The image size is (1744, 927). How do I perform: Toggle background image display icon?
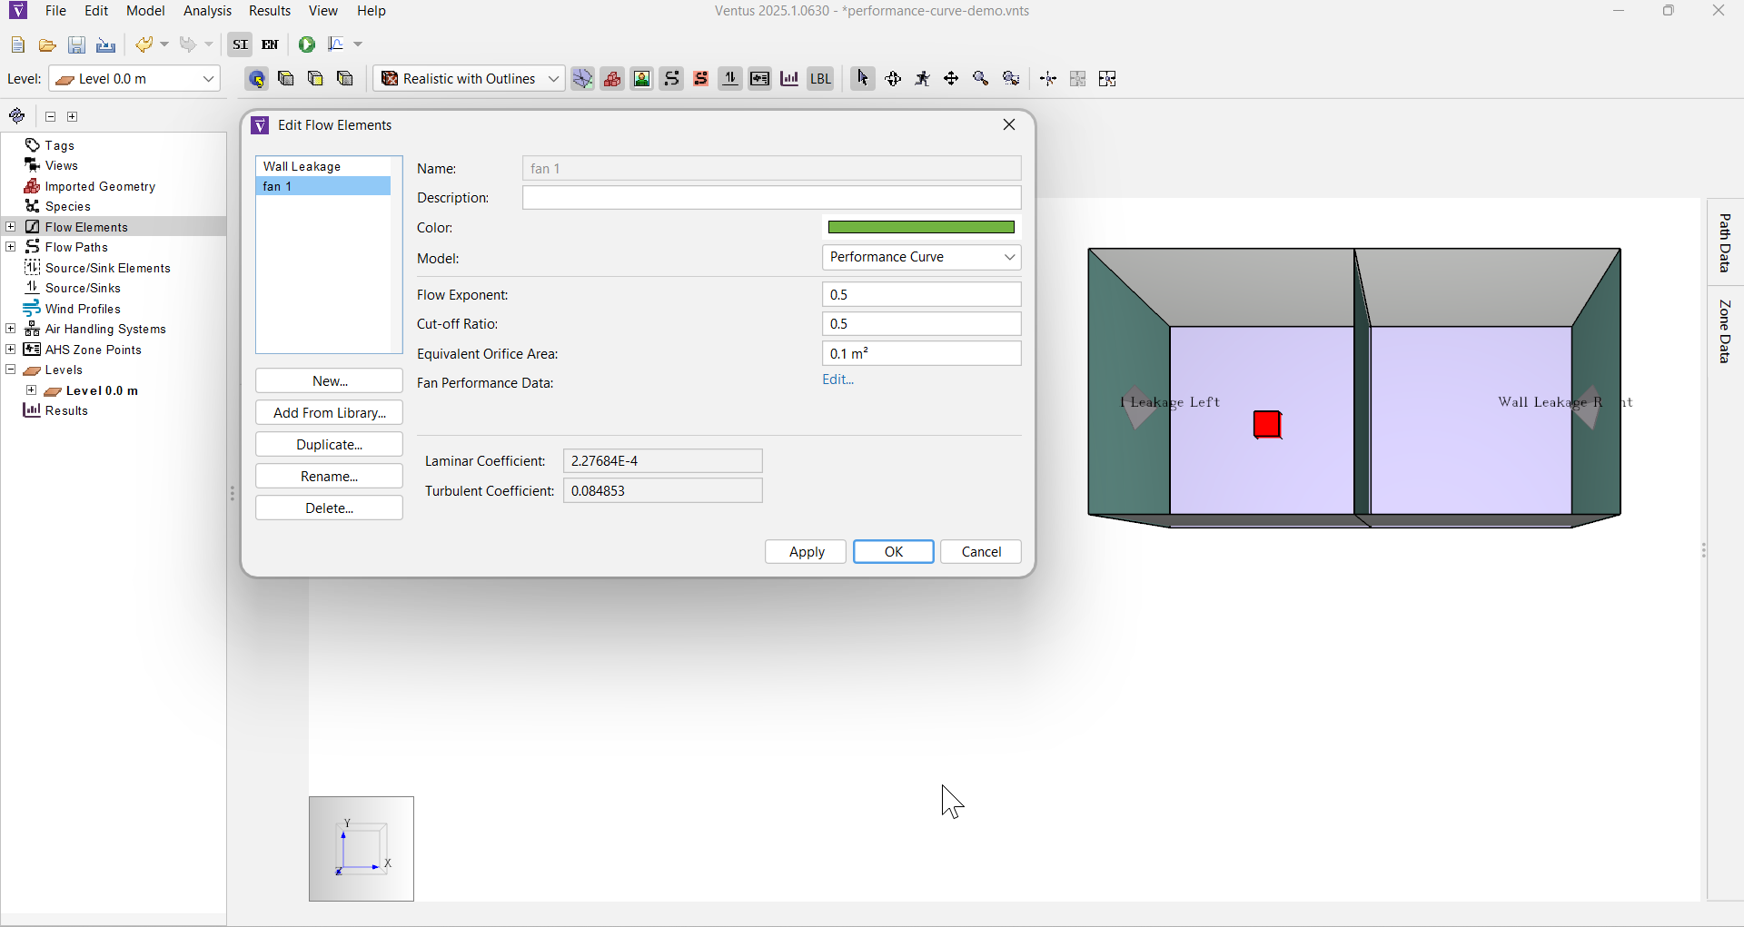[642, 79]
